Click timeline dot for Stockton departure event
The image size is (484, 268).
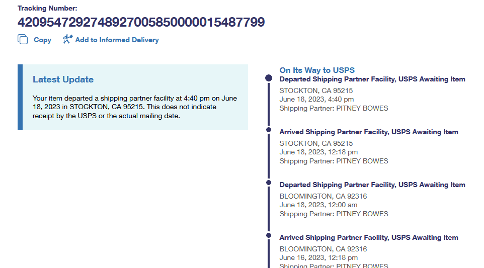tap(269, 78)
